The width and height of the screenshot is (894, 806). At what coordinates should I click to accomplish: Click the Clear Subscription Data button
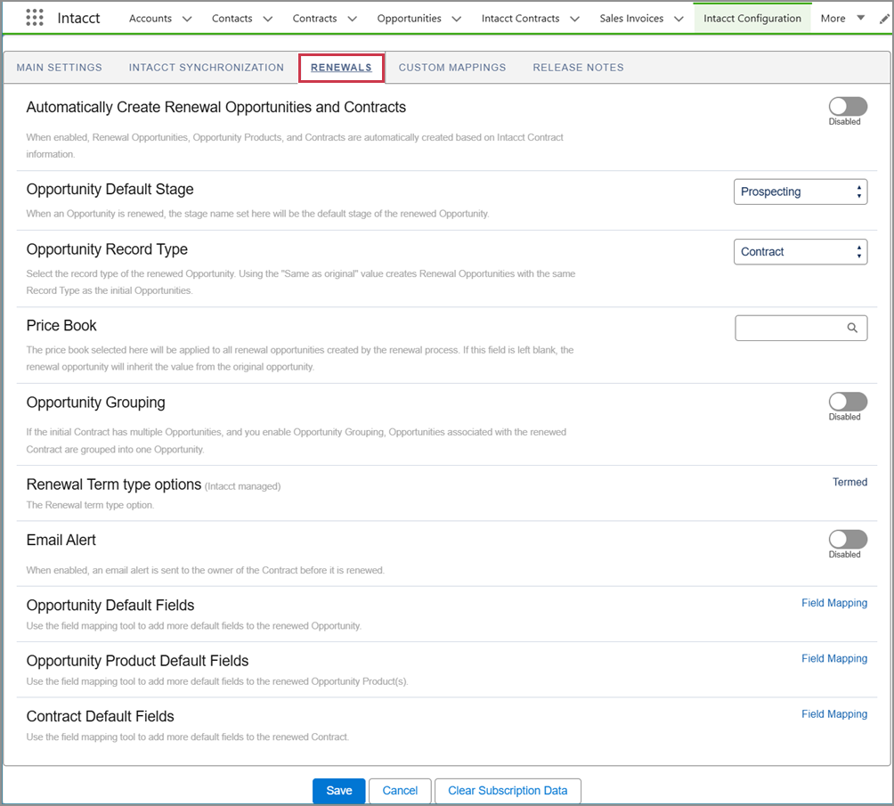(508, 790)
